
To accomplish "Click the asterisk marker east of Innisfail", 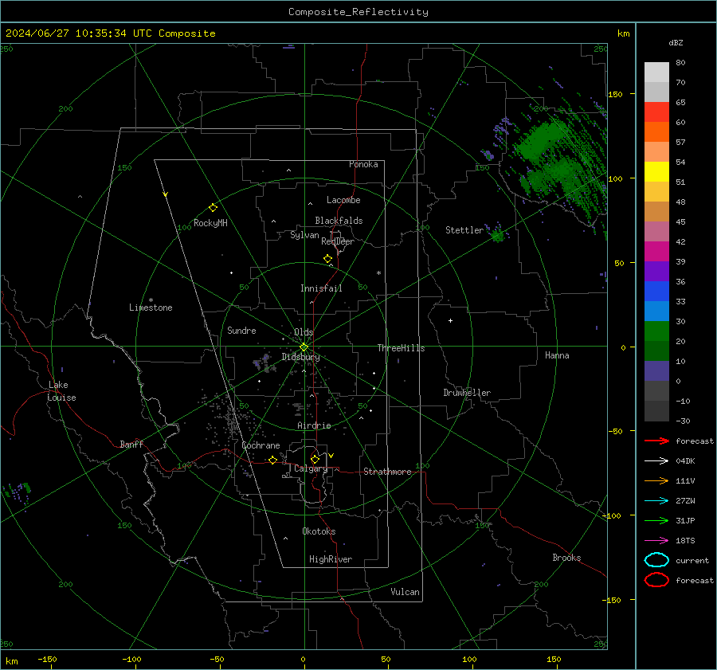I will click(x=378, y=273).
